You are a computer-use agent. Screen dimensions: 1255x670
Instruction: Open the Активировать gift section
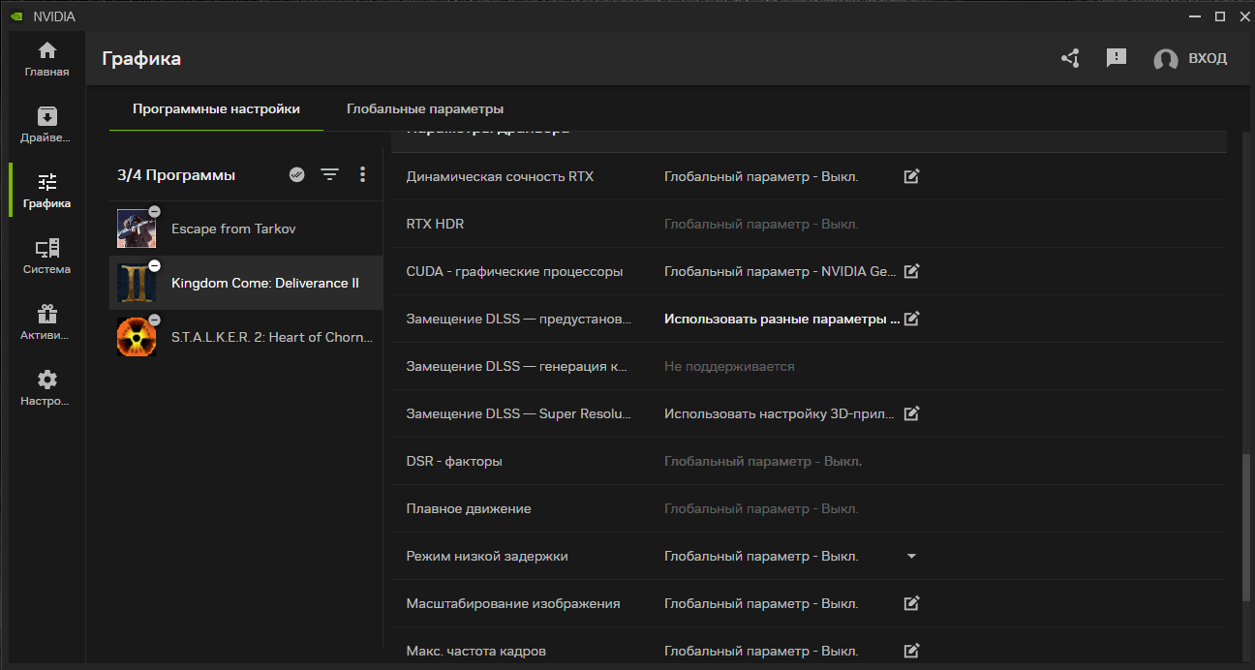(x=46, y=322)
